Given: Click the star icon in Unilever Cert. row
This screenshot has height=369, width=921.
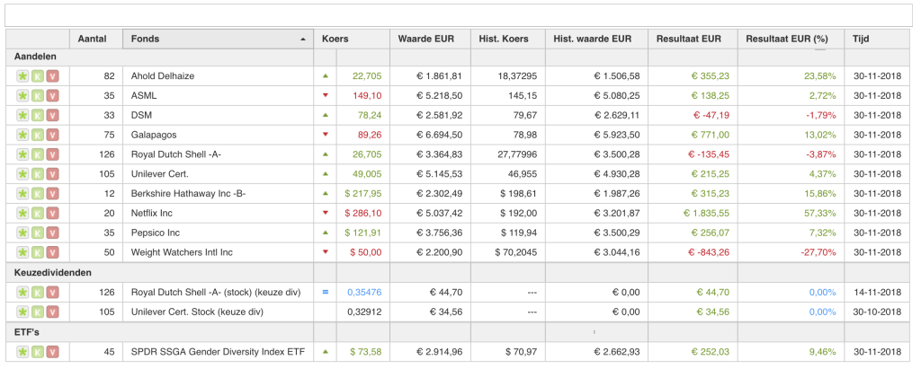Looking at the screenshot, I should coord(22,174).
